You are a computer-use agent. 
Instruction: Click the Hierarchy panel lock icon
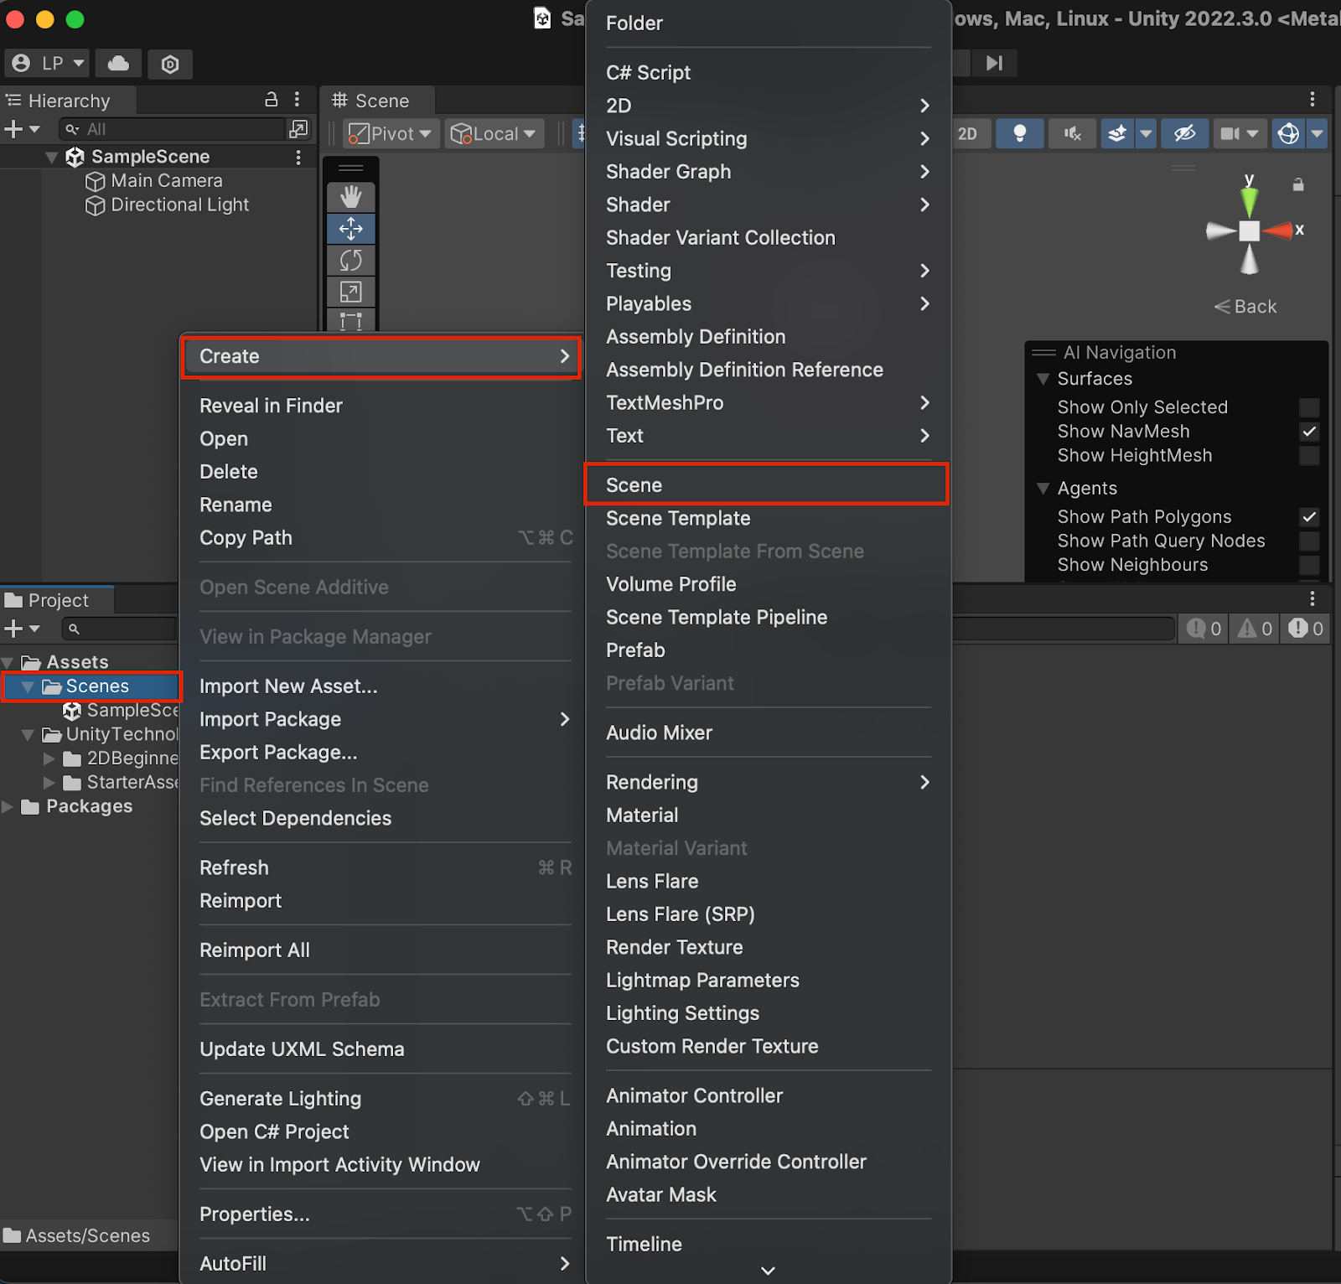271,100
